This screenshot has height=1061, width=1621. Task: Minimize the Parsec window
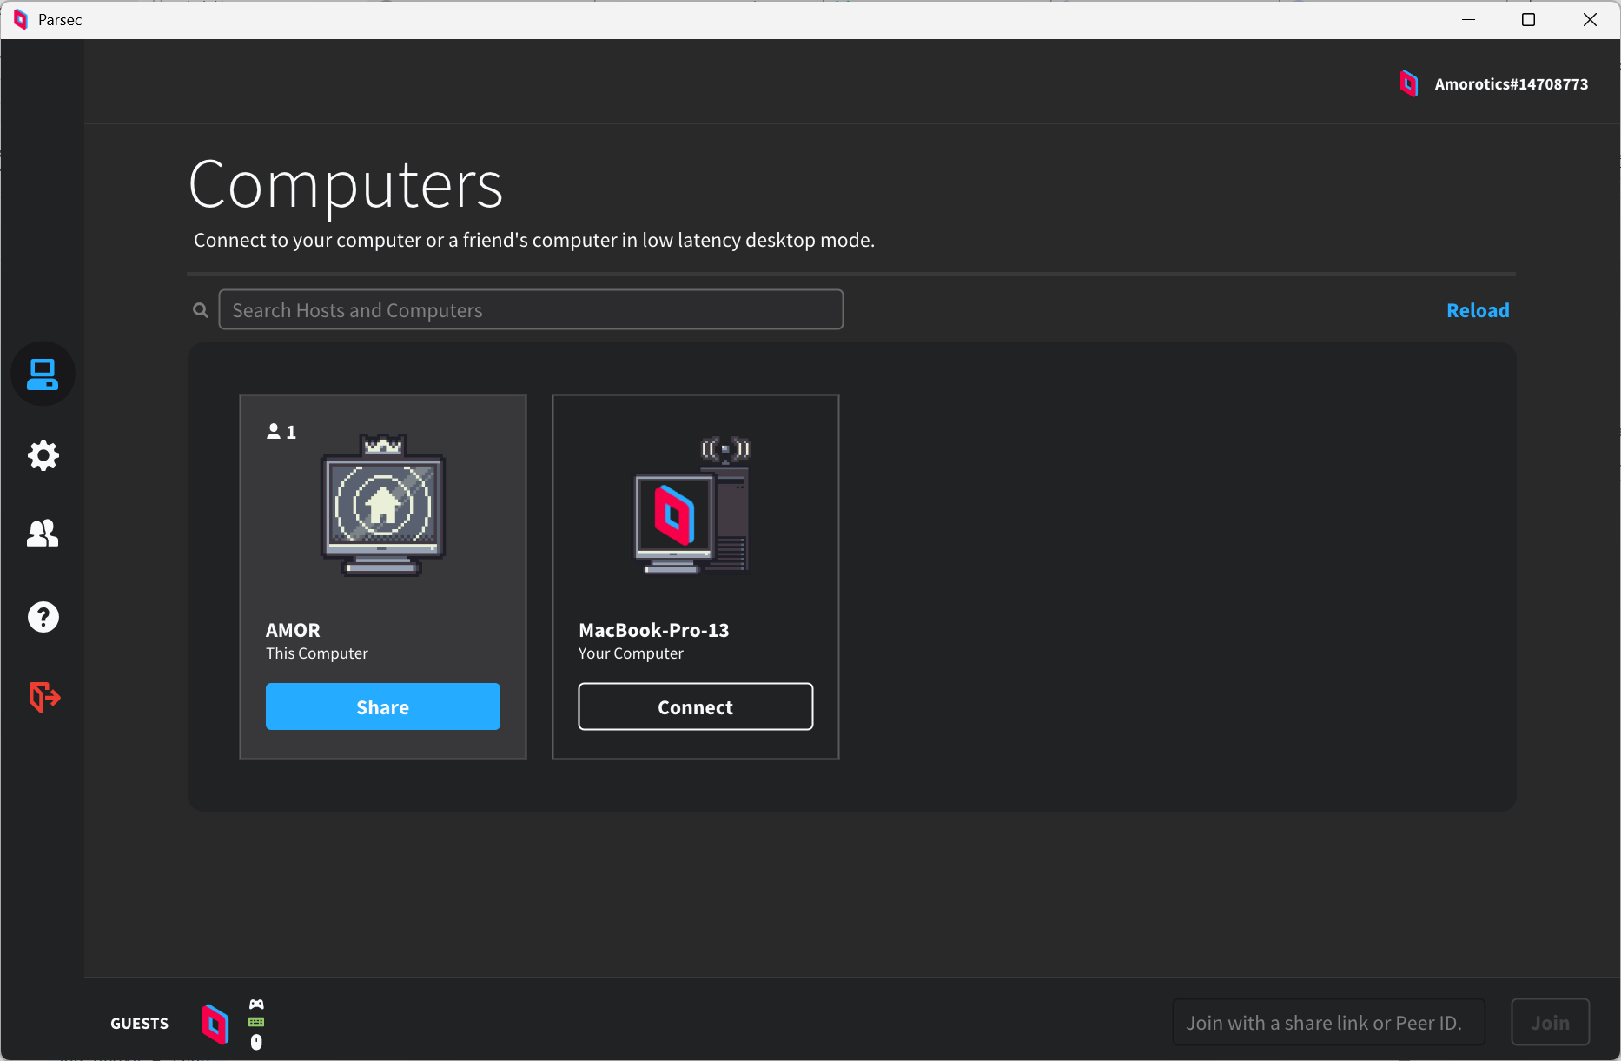[1469, 19]
